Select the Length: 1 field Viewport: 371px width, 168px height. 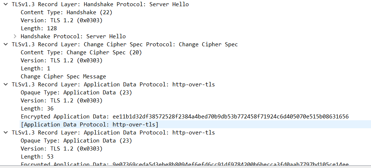[35, 69]
